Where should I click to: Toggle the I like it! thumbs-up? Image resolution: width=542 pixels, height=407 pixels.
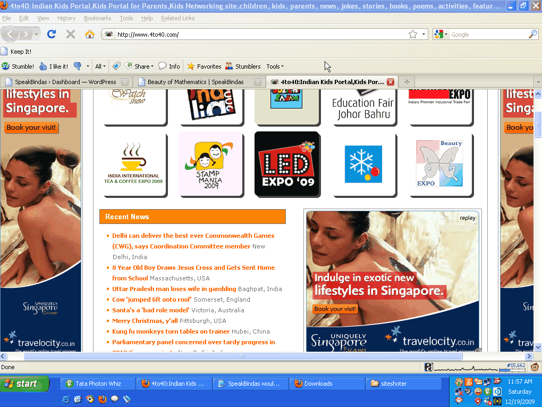coord(54,66)
